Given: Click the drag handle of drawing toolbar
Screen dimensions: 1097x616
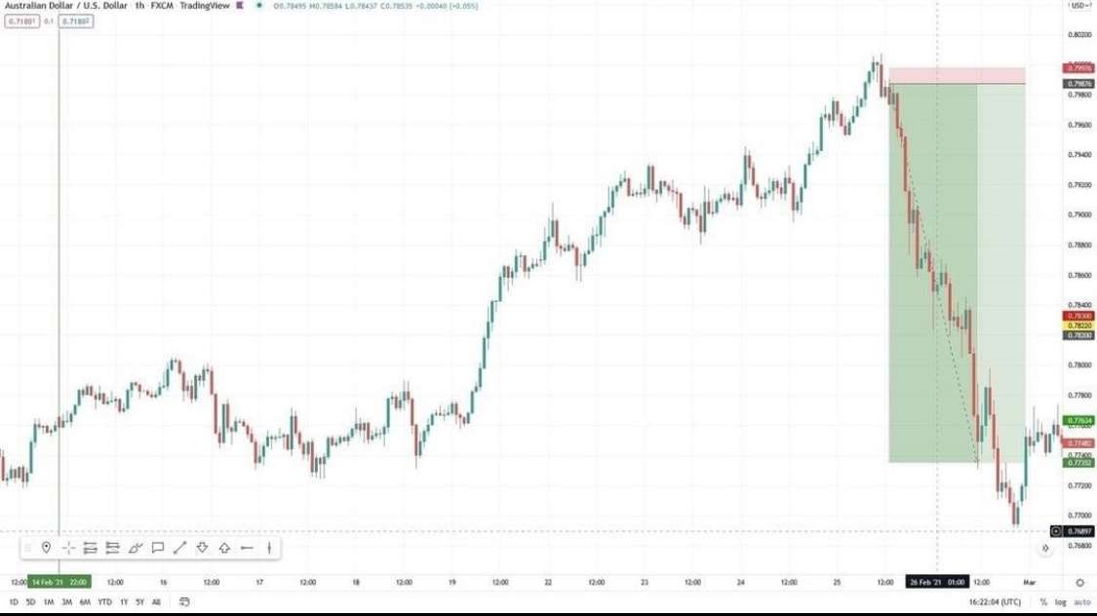Looking at the screenshot, I should (28, 548).
